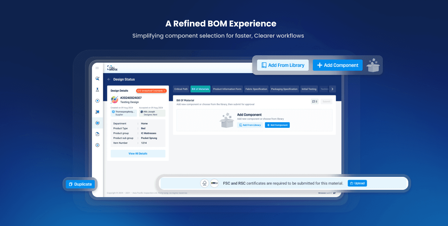Open the lab flask icon in sidebar

(97, 89)
